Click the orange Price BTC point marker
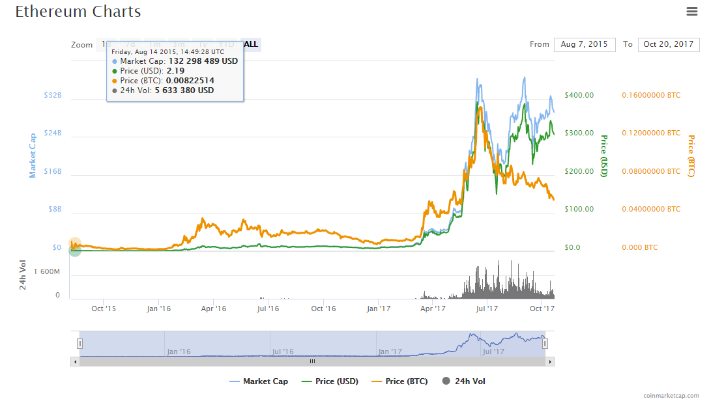This screenshot has width=709, height=399. tap(75, 243)
